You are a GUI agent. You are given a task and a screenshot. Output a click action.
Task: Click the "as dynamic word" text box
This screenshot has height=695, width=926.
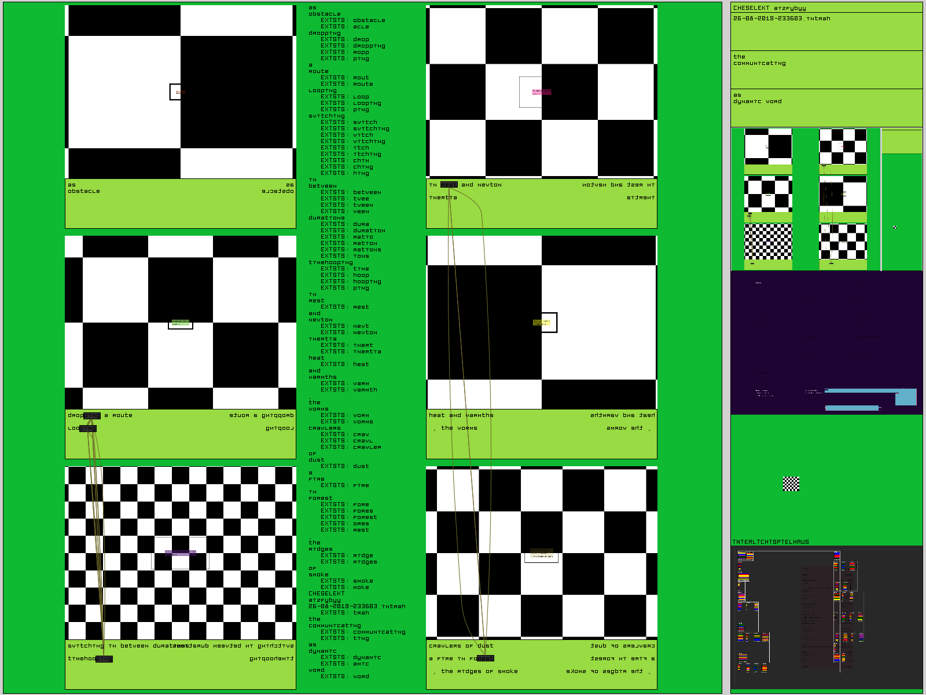pyautogui.click(x=826, y=107)
